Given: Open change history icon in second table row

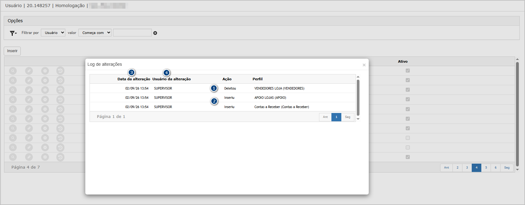Looking at the screenshot, I should (x=60, y=80).
